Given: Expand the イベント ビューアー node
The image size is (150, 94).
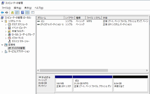Looking at the screenshot, I should [6, 28].
